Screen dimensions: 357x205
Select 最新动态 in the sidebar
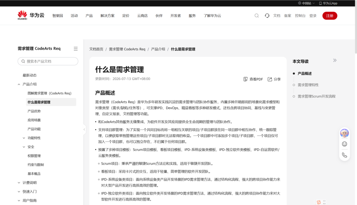pyautogui.click(x=30, y=75)
